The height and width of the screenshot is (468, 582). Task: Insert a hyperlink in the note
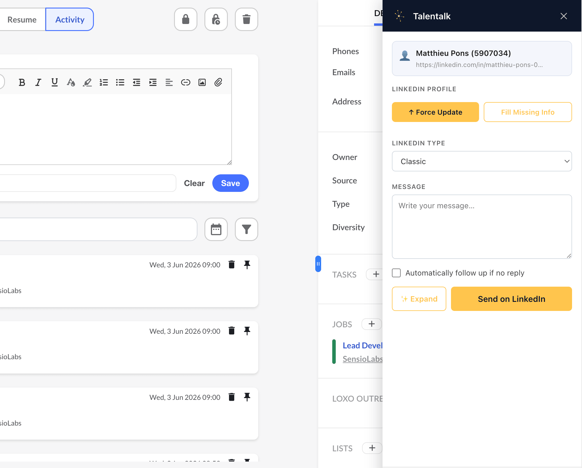coord(186,82)
